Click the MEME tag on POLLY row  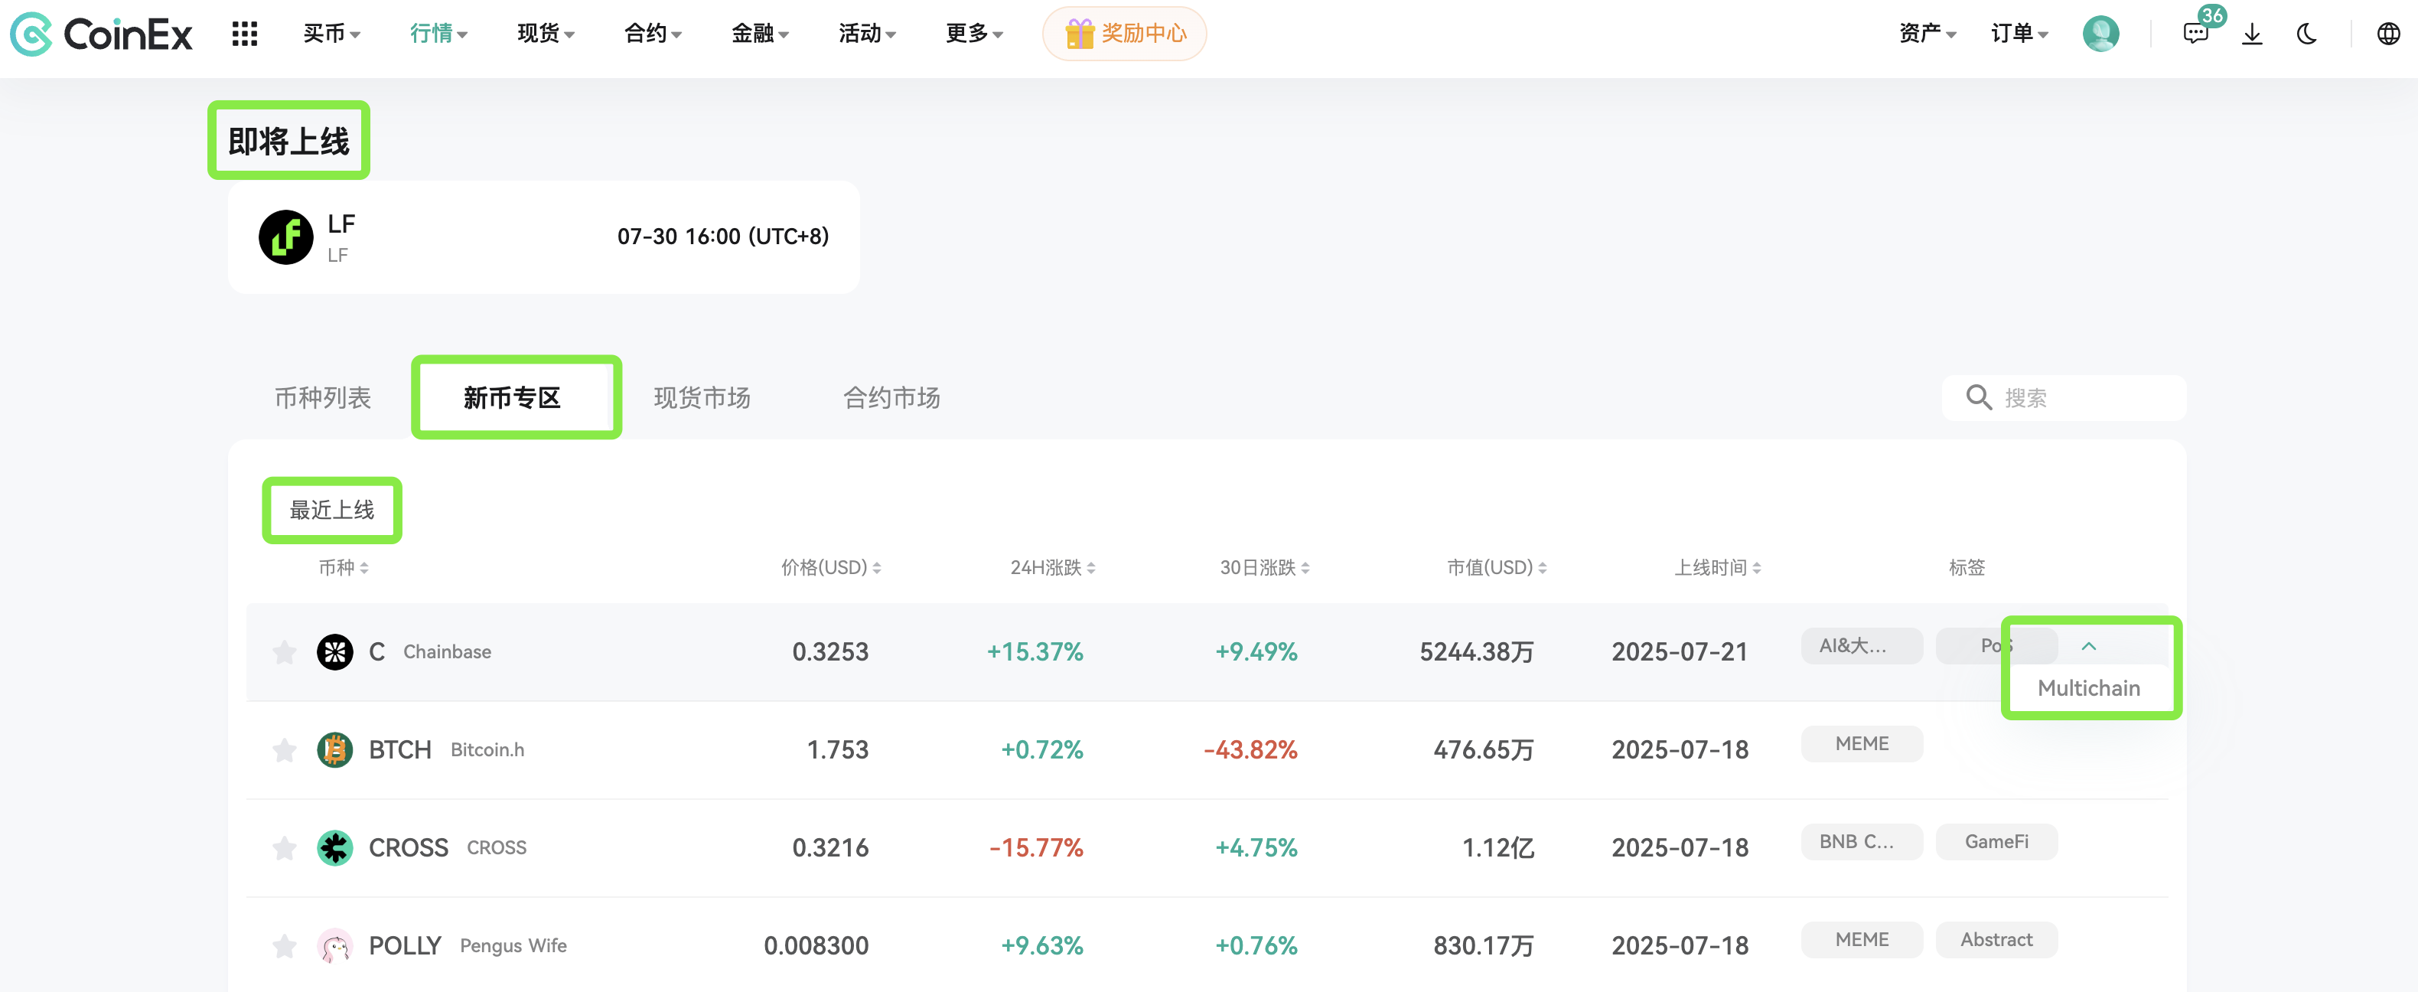(1862, 939)
